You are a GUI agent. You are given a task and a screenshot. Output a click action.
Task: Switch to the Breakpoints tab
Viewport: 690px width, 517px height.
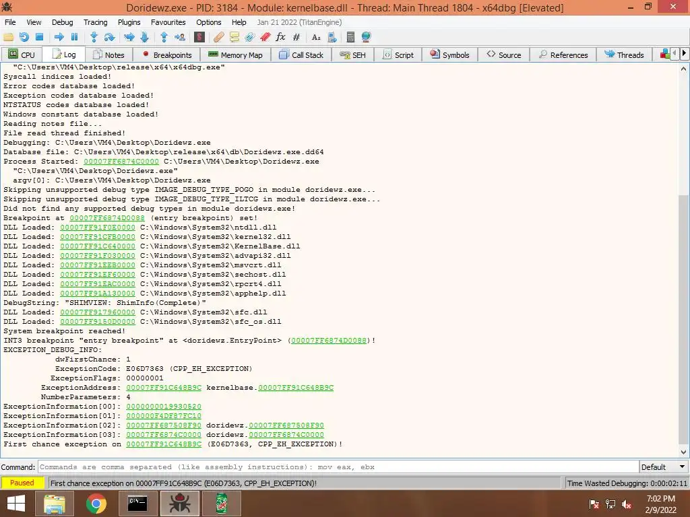pyautogui.click(x=167, y=55)
